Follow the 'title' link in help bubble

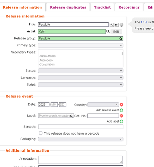pos(144,22)
